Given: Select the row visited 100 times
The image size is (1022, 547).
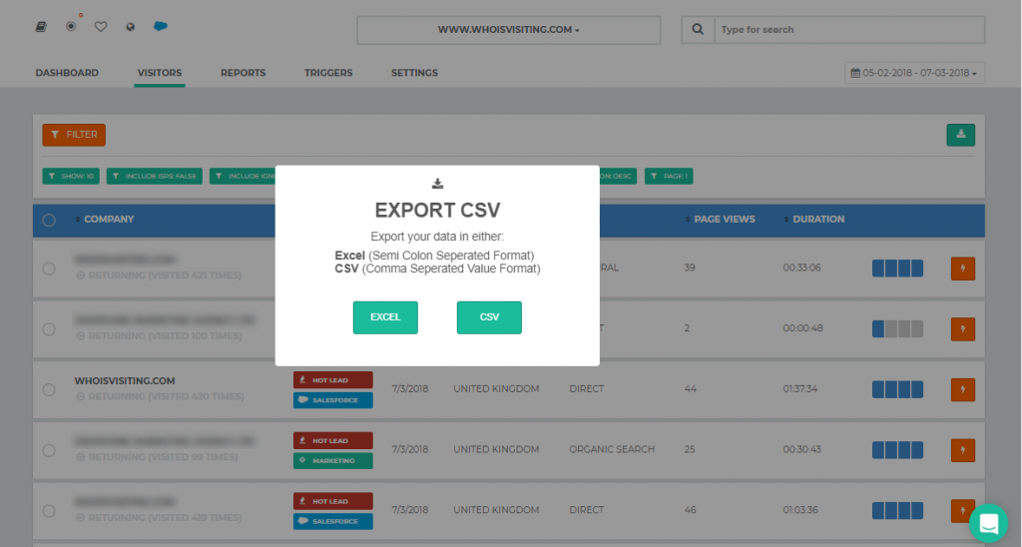Looking at the screenshot, I should 49,329.
